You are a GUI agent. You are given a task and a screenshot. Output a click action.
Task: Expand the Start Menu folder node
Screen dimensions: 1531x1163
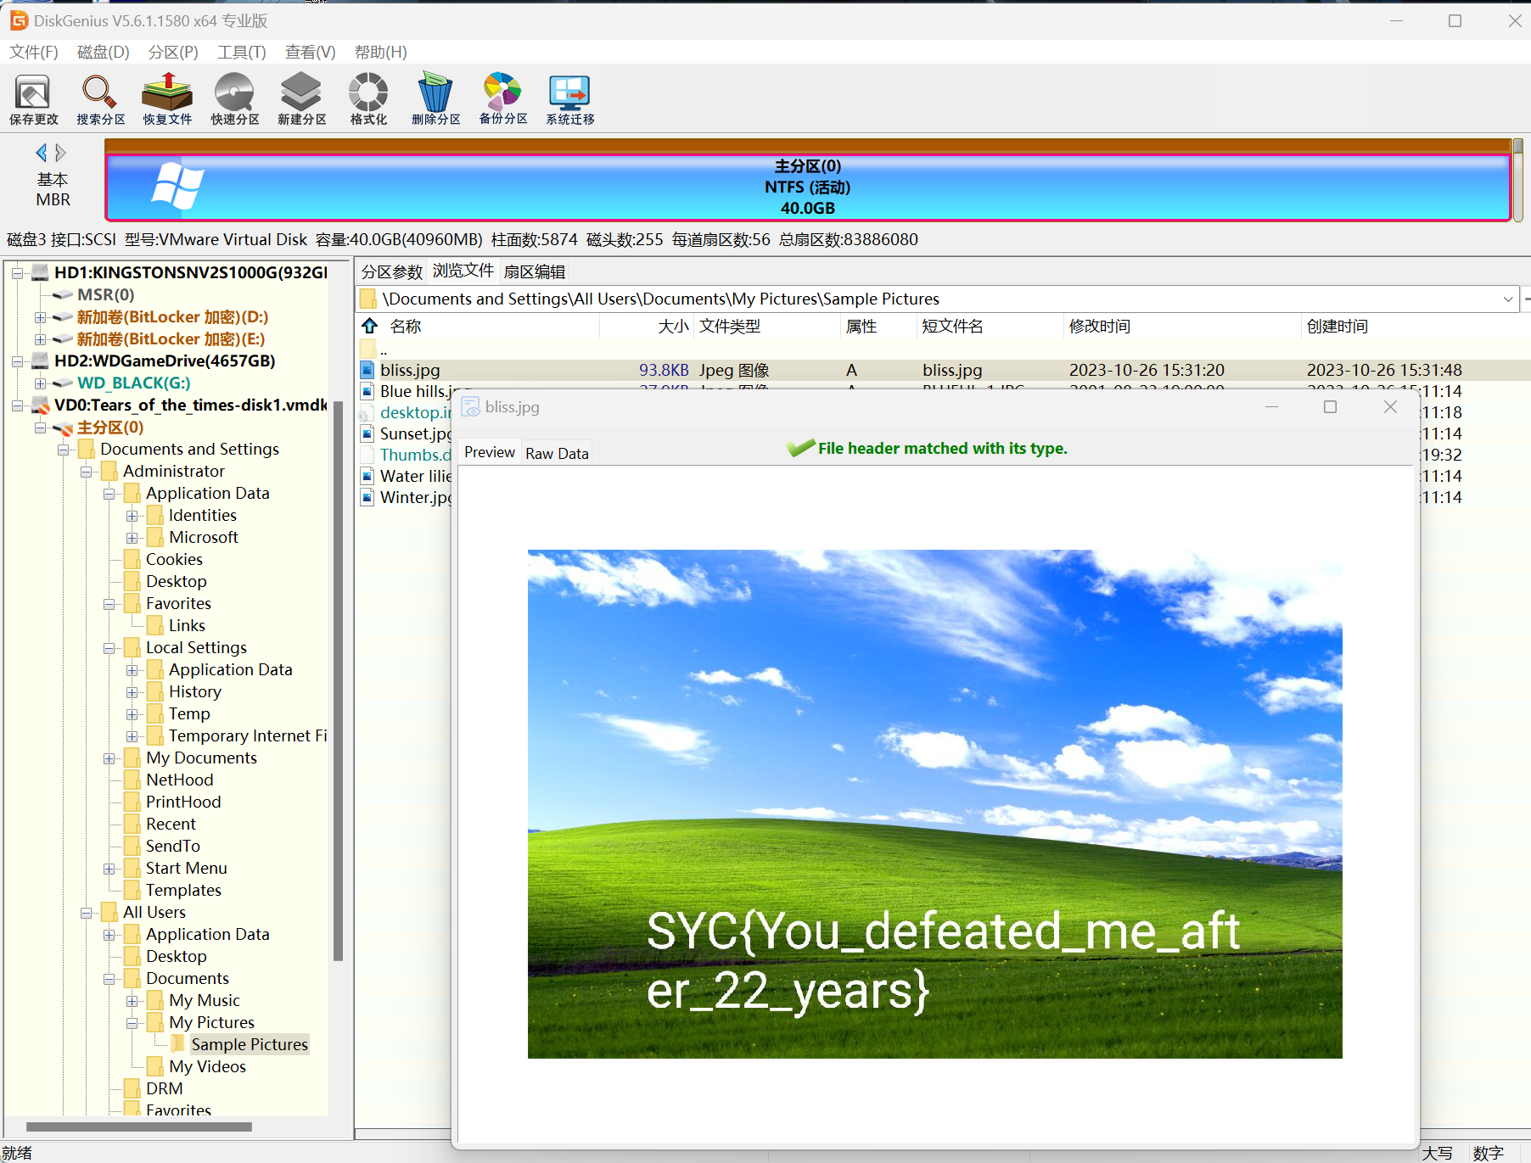pyautogui.click(x=109, y=869)
